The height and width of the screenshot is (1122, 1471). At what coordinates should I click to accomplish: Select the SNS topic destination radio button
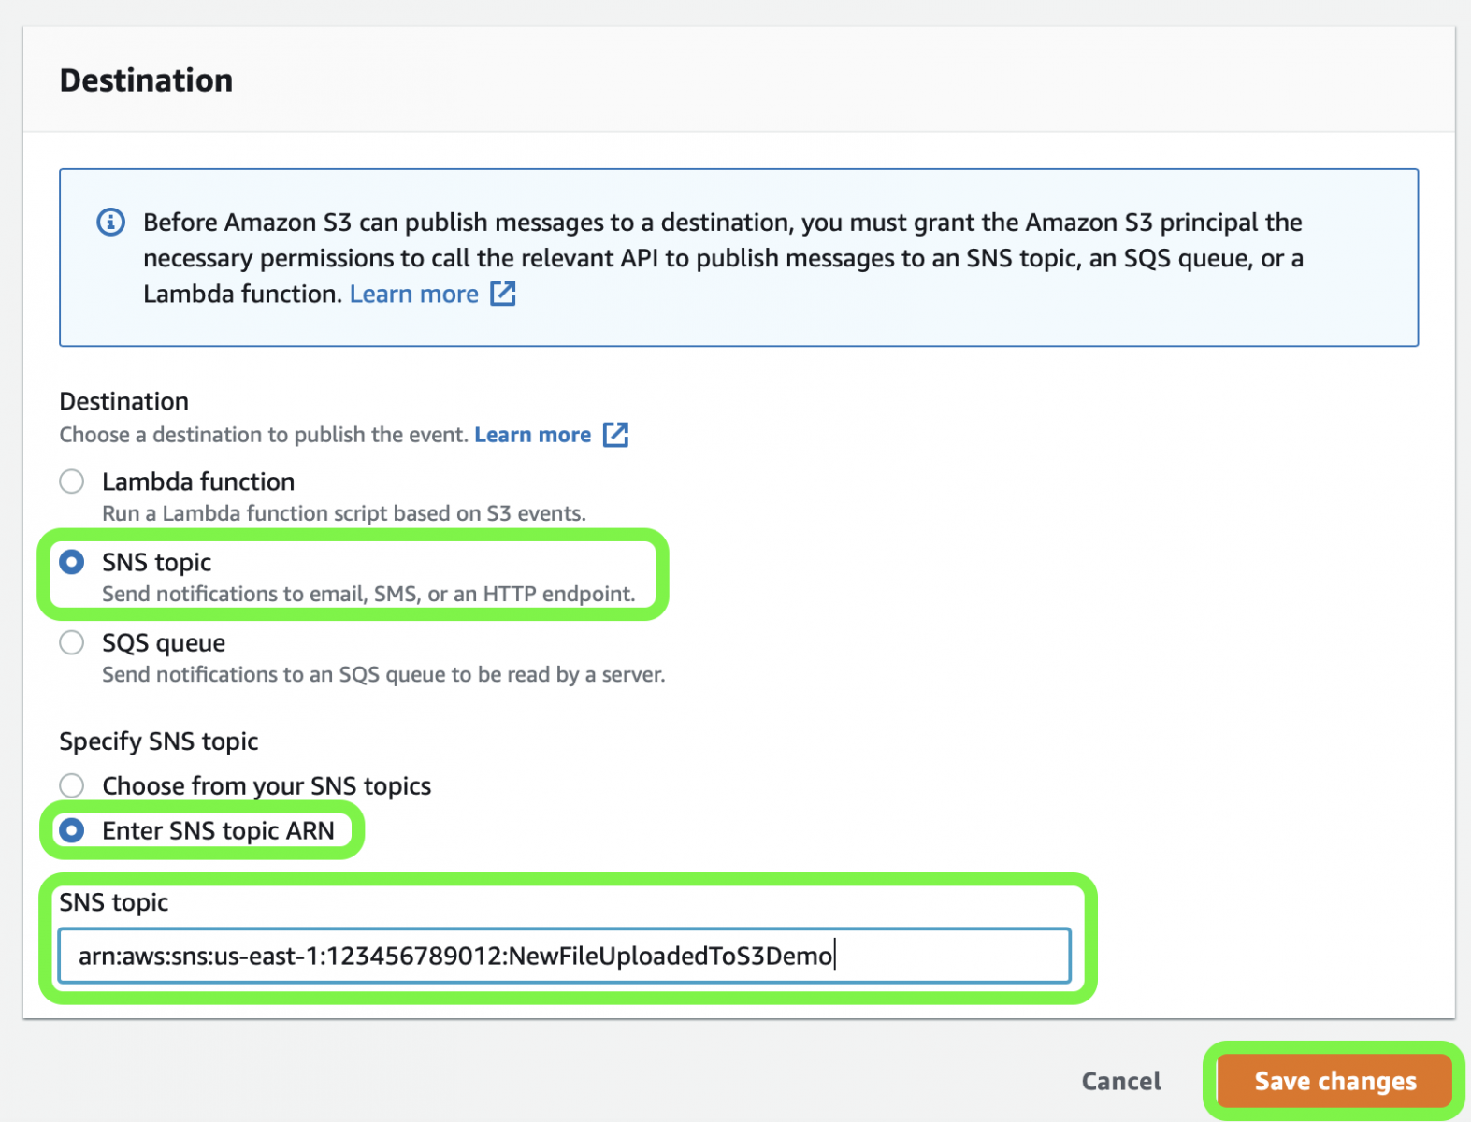click(x=72, y=562)
